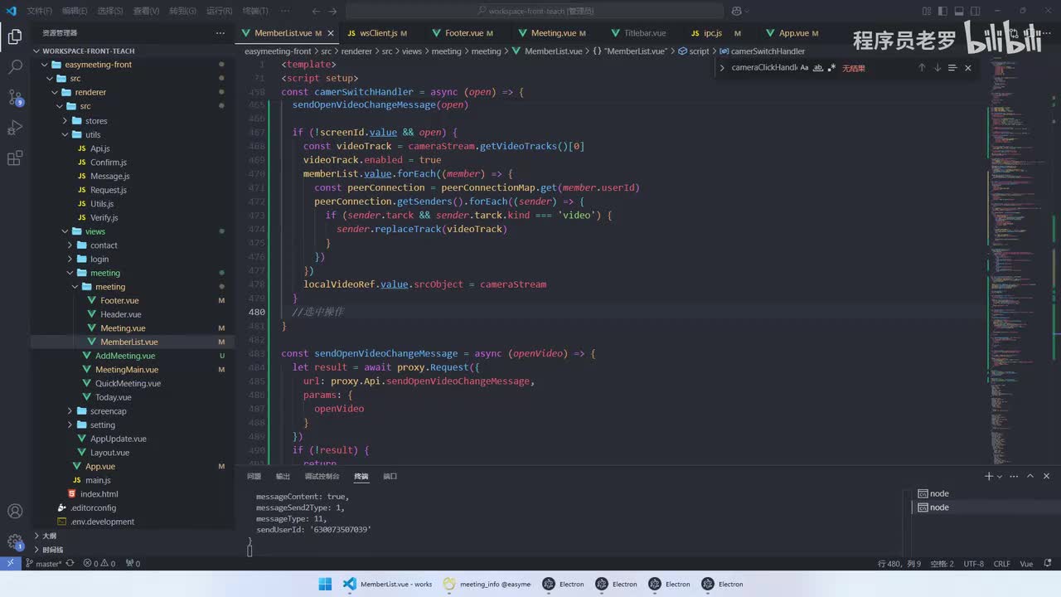Open the Explorer view in the activity bar

tap(15, 36)
